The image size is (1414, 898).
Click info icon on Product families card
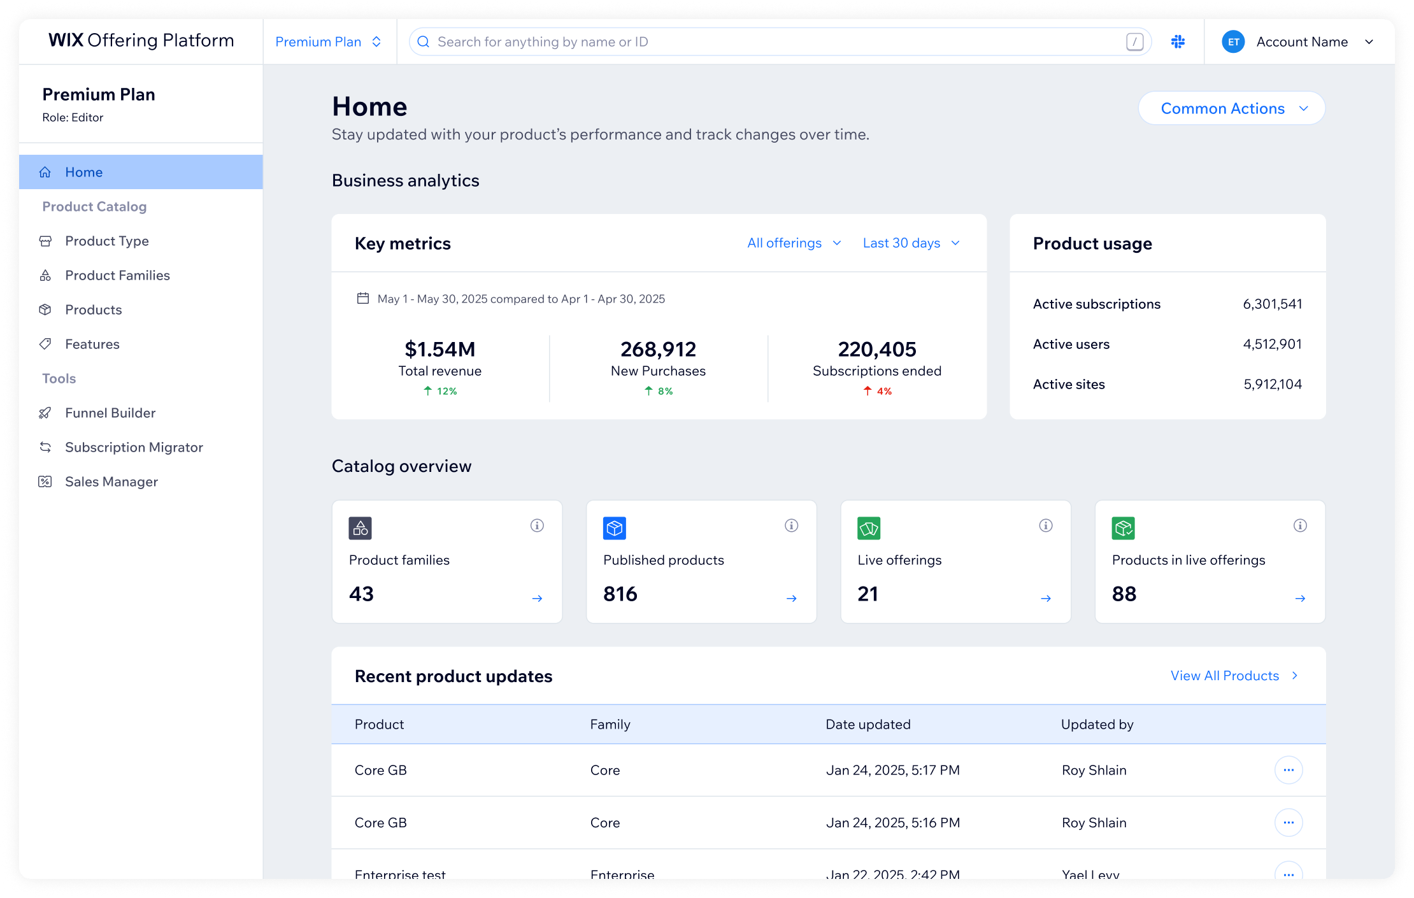click(537, 525)
